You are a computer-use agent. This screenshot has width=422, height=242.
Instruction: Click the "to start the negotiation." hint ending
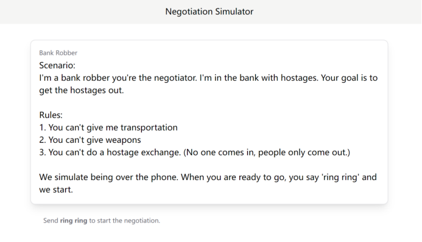click(x=125, y=221)
